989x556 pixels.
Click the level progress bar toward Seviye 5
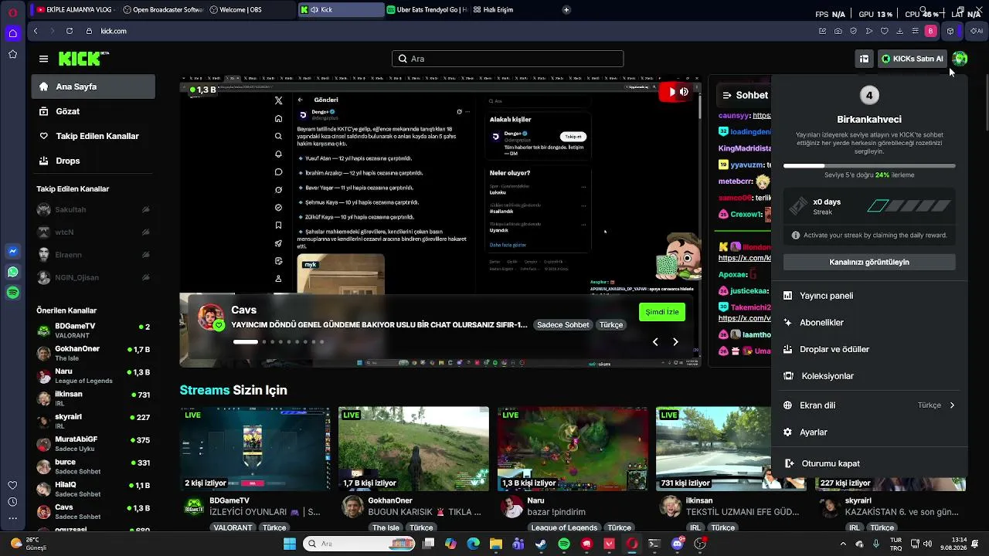[x=869, y=166]
